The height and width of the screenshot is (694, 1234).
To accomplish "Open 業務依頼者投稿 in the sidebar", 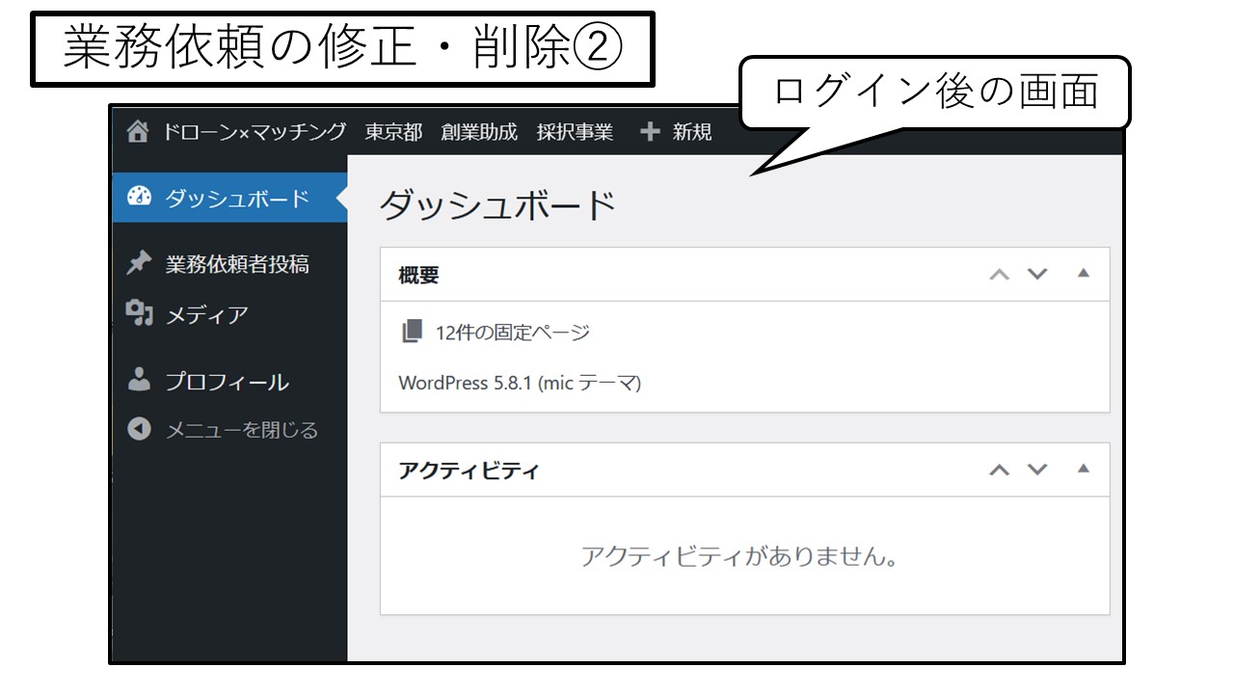I will click(237, 264).
